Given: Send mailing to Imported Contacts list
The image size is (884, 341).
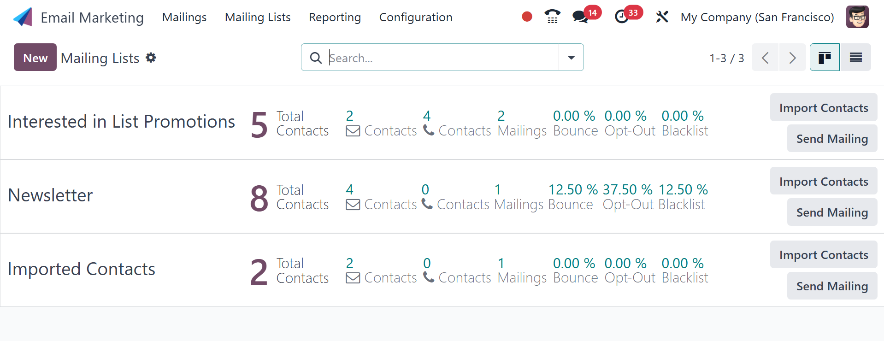Looking at the screenshot, I should pos(831,286).
